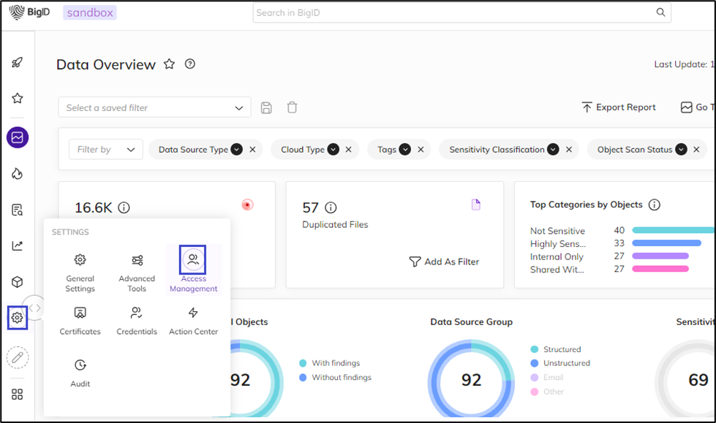Open the Action Center
Image resolution: width=716 pixels, height=423 pixels.
[193, 320]
